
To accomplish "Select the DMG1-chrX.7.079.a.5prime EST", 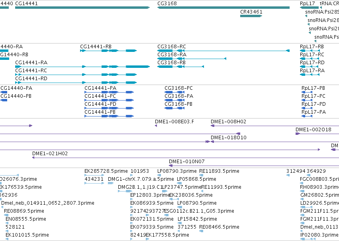I will pos(111,183).
